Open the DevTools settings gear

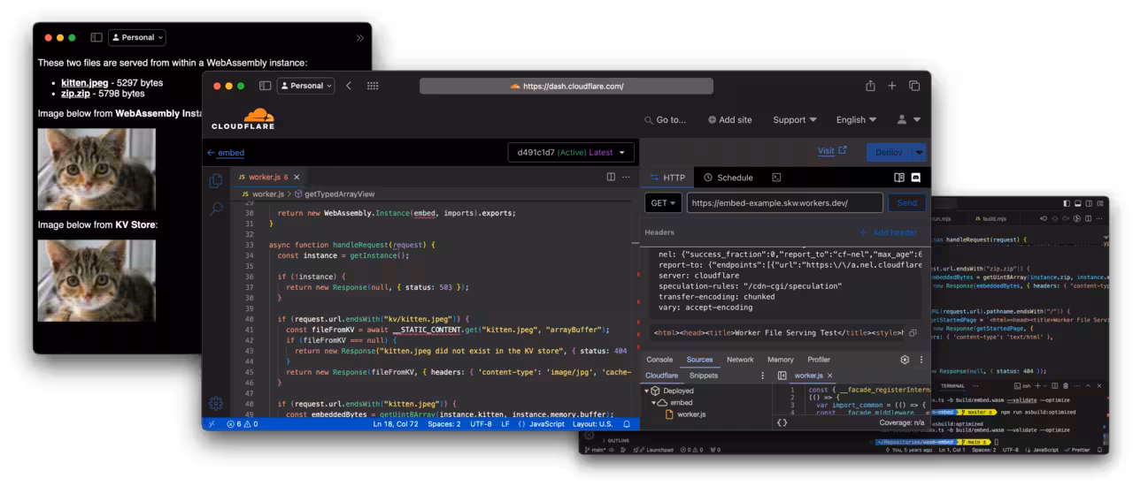[x=905, y=360]
